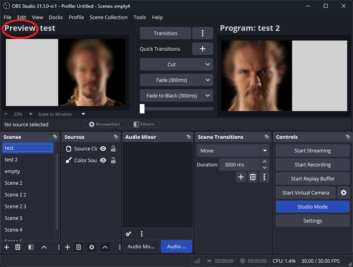Open three-dot menu beside Transition button
The width and height of the screenshot is (353, 267).
click(x=203, y=33)
